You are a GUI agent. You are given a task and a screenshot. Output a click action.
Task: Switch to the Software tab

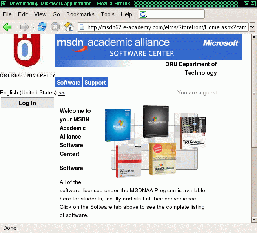(69, 82)
